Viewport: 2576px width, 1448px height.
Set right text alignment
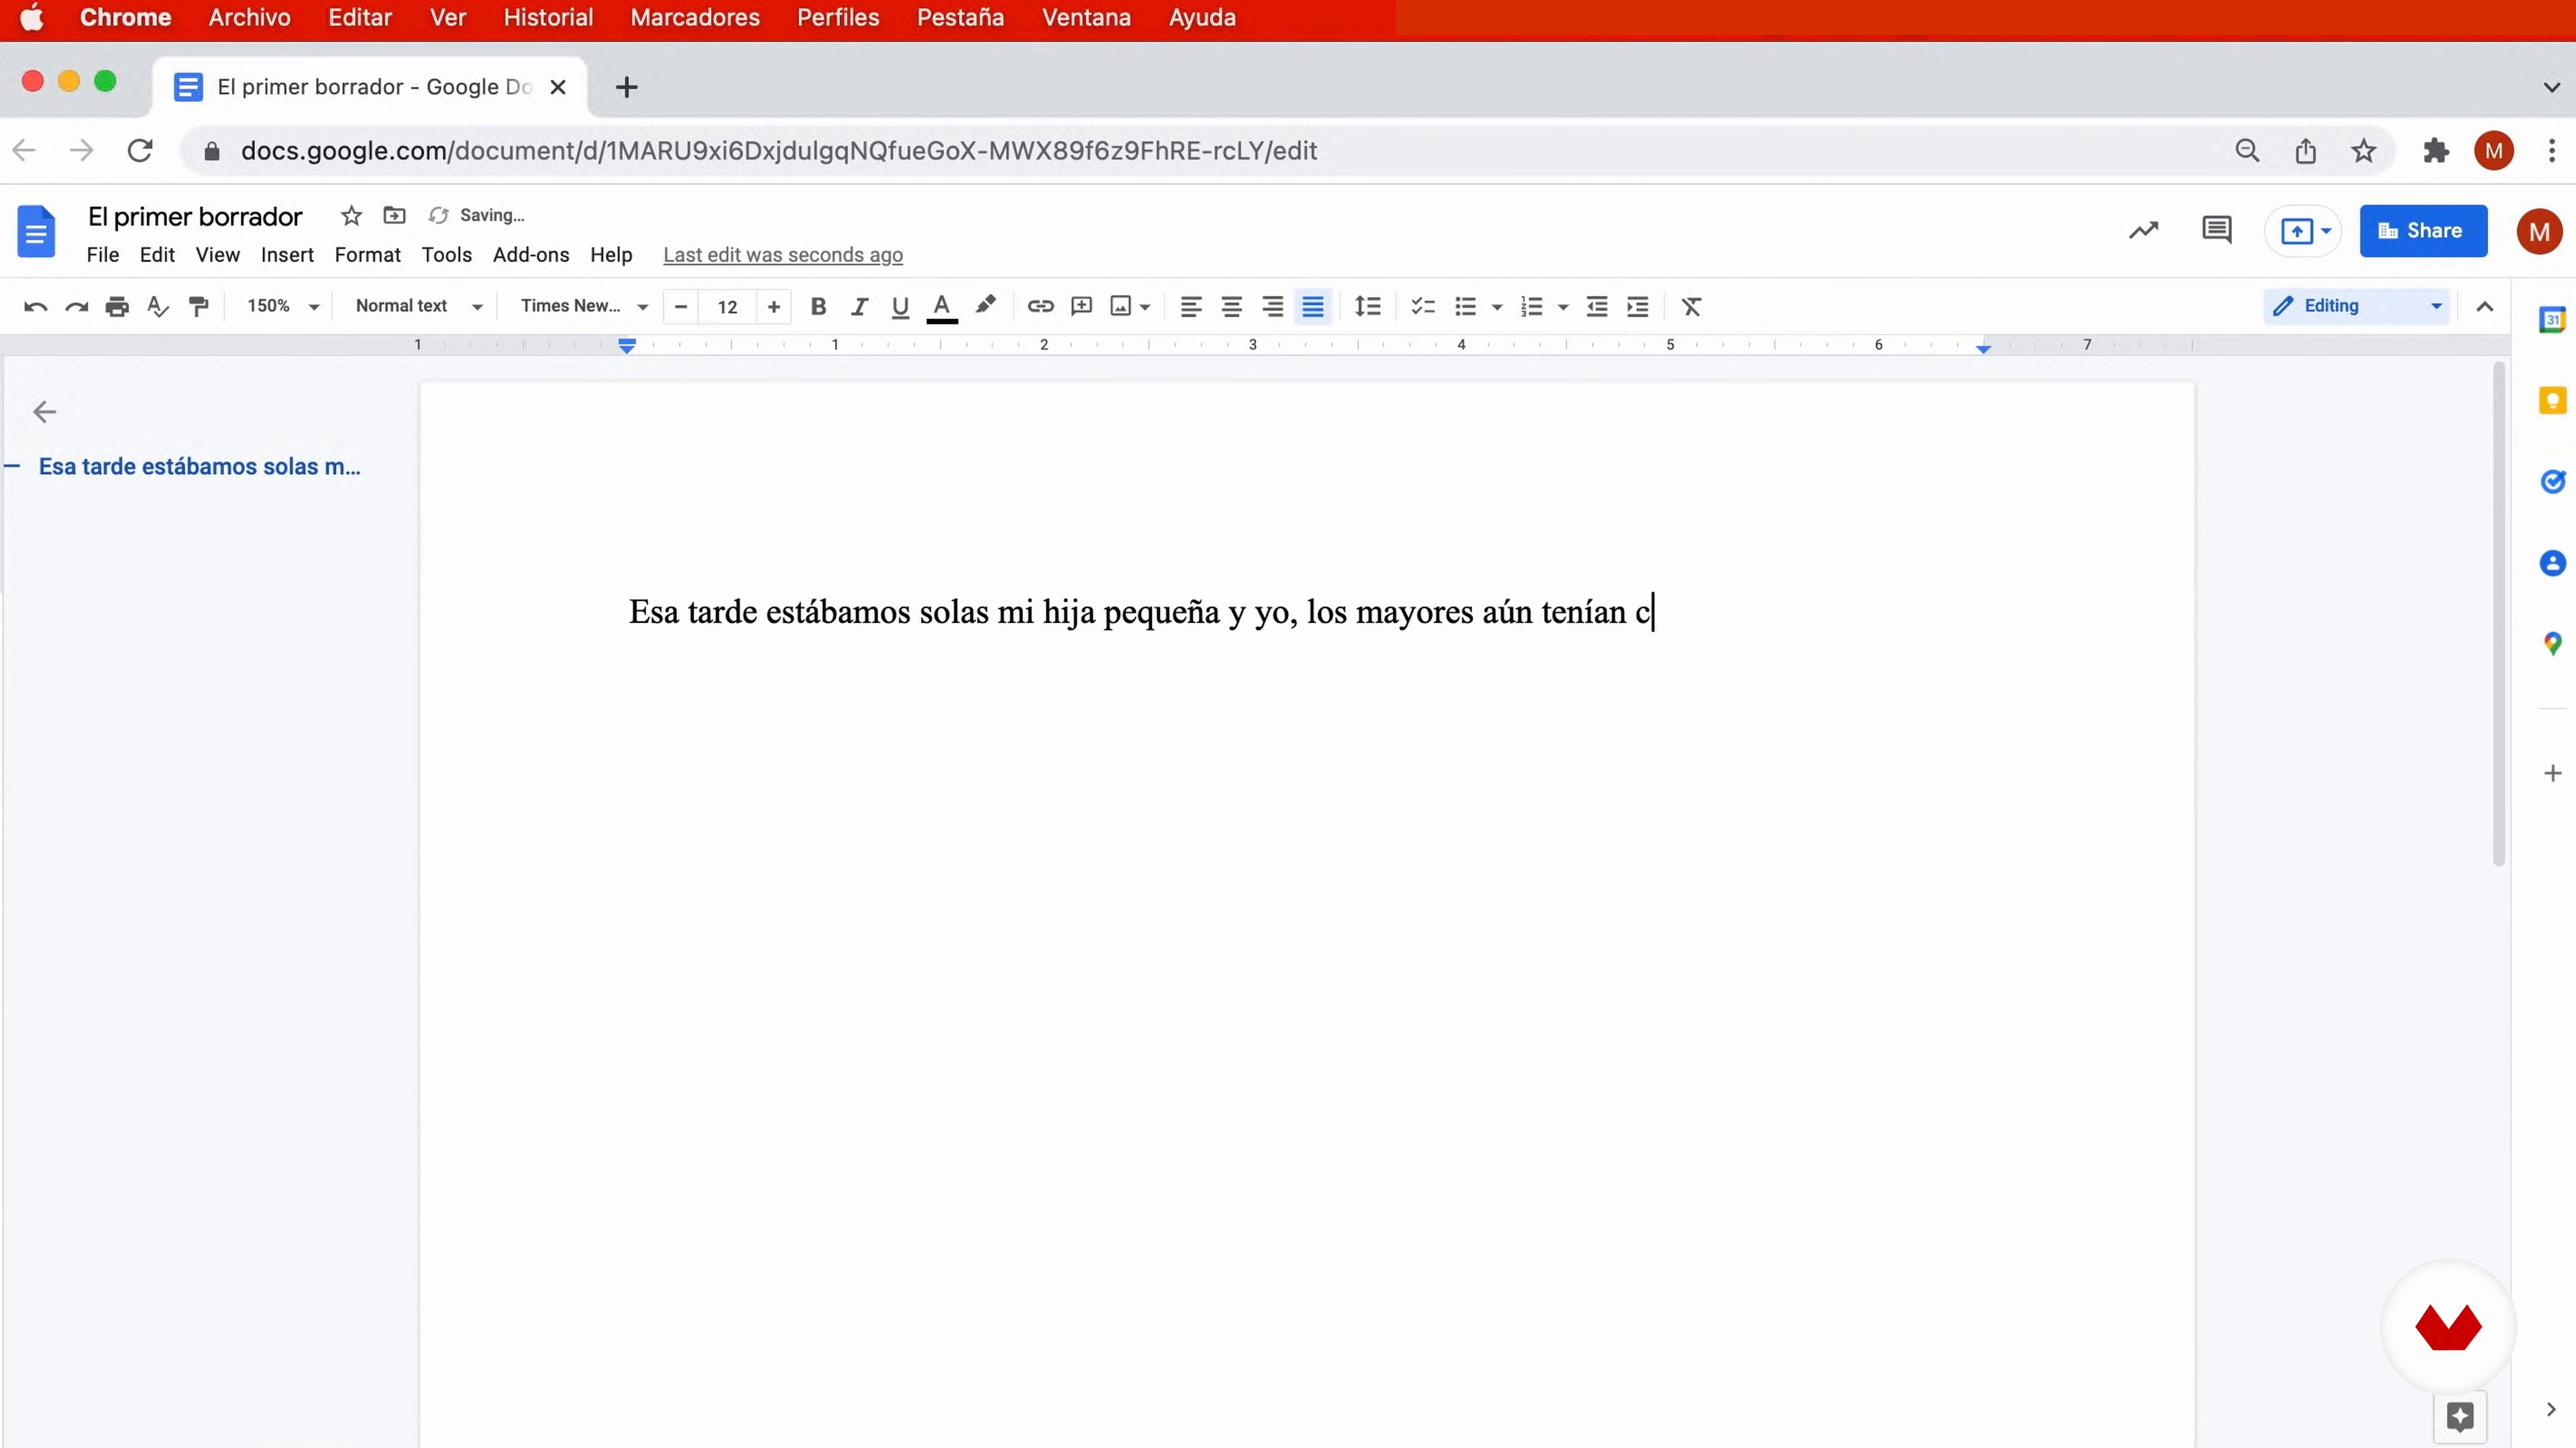(x=1272, y=307)
